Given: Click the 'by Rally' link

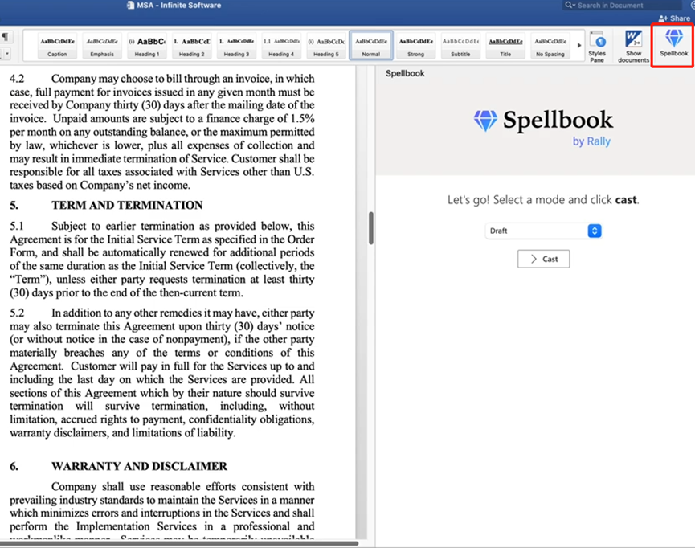Looking at the screenshot, I should click(x=591, y=141).
